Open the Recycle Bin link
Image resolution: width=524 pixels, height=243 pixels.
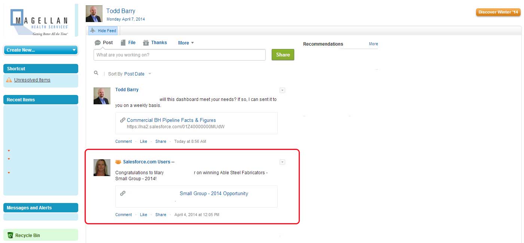point(28,236)
